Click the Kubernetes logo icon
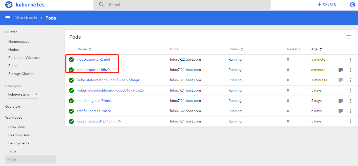Screen dimensions: 358x166 (x=9, y=5)
